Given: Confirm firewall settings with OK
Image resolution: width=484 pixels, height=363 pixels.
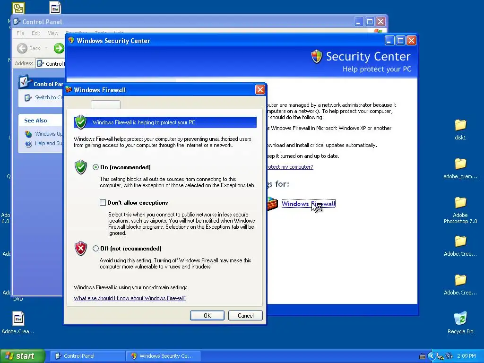Looking at the screenshot, I should pos(207,315).
